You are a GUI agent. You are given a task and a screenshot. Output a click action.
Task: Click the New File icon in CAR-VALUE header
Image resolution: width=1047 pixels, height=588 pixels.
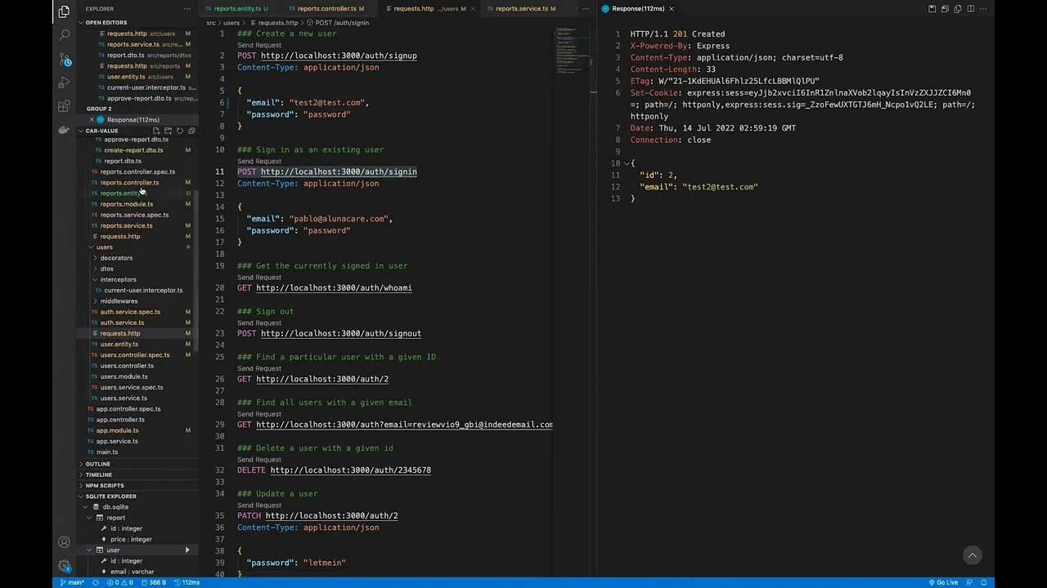(156, 131)
